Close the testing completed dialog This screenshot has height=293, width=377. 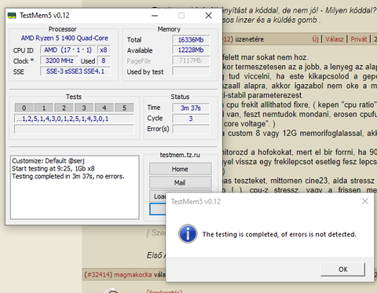point(365,201)
